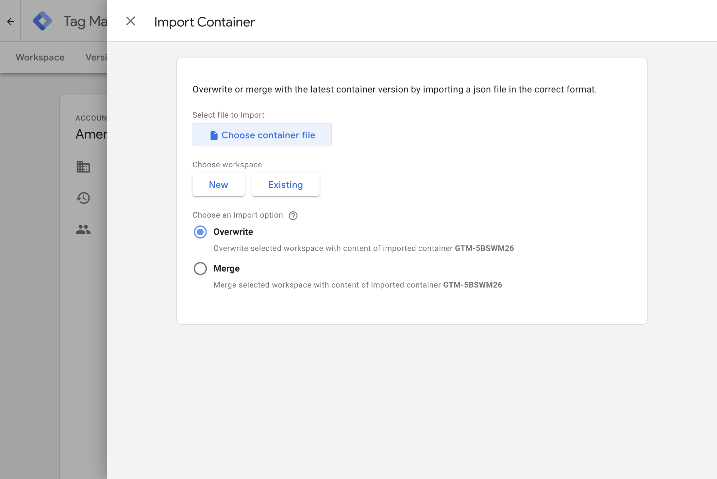Click the ACCOUNT heading in background page

click(91, 118)
